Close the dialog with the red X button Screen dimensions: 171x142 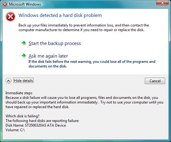coord(162,3)
